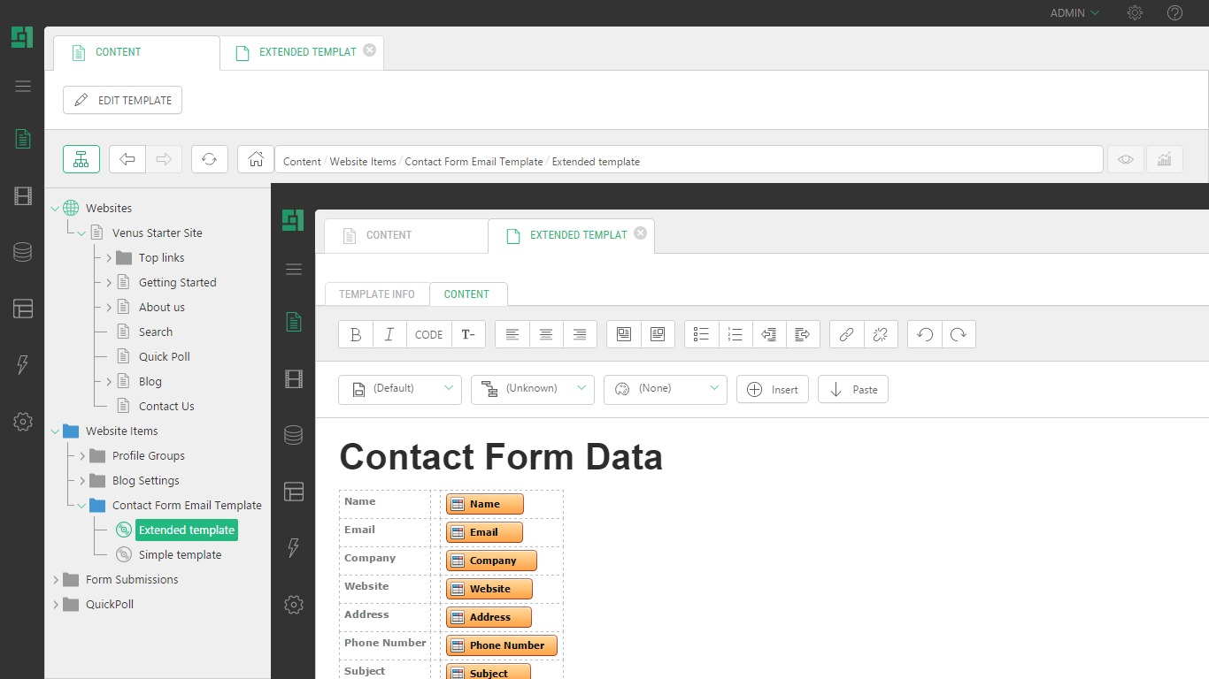Select Simple template in the tree
This screenshot has height=679, width=1209.
(180, 555)
